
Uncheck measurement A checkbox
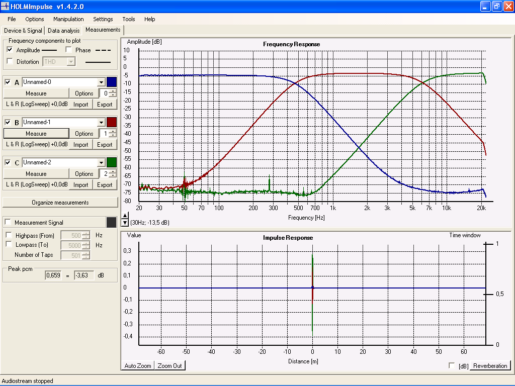point(8,82)
